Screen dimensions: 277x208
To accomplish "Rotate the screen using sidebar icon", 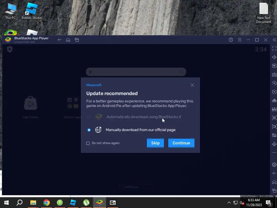I will pyautogui.click(x=274, y=92).
